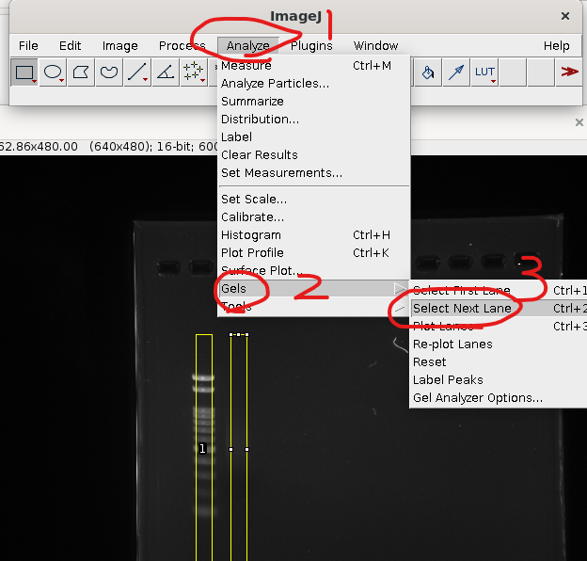Close the ImageJ window
This screenshot has height=561, width=587.
pos(565,16)
